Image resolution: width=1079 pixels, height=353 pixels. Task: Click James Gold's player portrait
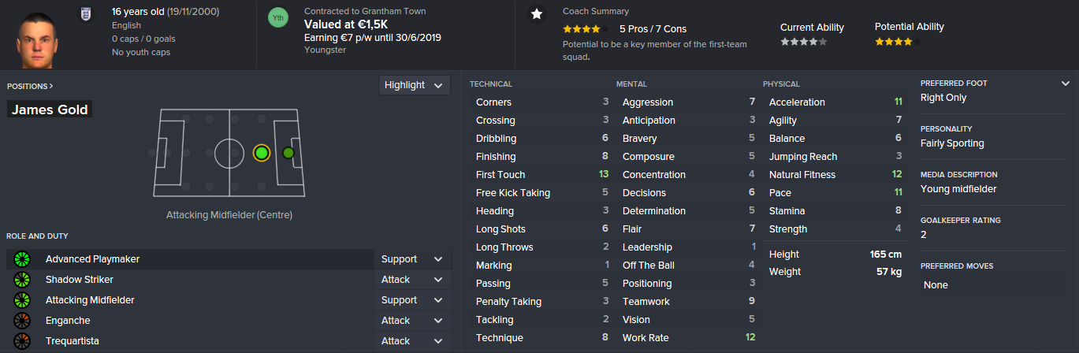(x=38, y=35)
